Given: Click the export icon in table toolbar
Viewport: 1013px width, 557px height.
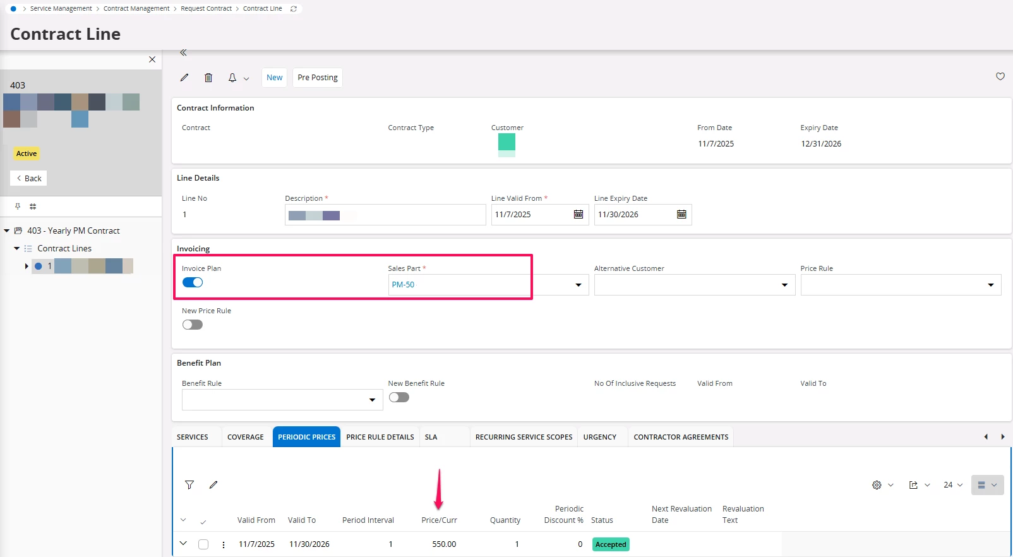Looking at the screenshot, I should tap(913, 485).
